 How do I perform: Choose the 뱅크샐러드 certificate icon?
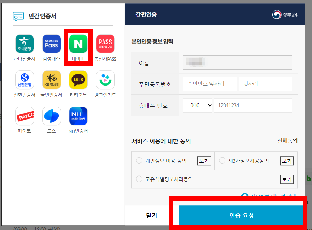(x=105, y=80)
